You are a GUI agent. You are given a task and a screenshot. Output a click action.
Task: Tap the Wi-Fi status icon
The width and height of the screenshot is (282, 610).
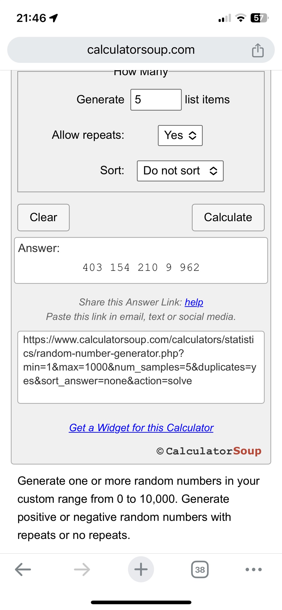pos(241,18)
